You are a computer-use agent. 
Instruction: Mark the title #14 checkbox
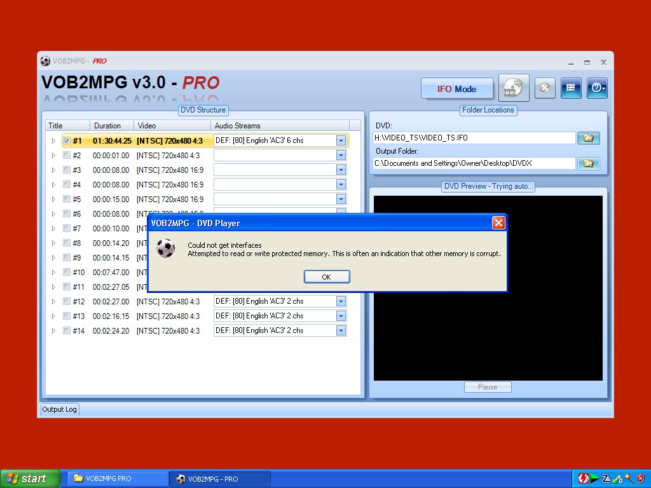[66, 330]
